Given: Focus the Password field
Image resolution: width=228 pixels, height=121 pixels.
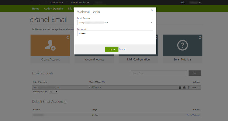Looking at the screenshot, I should 115,33.
